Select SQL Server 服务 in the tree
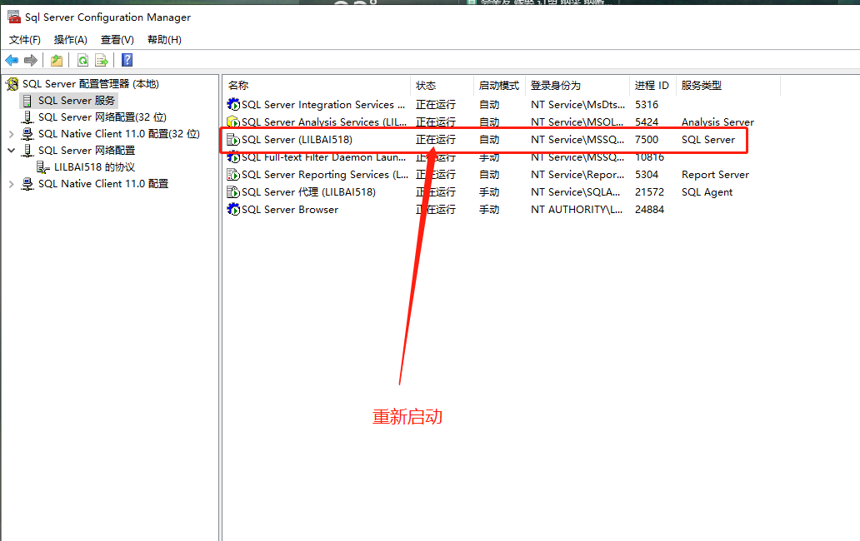 pos(76,101)
